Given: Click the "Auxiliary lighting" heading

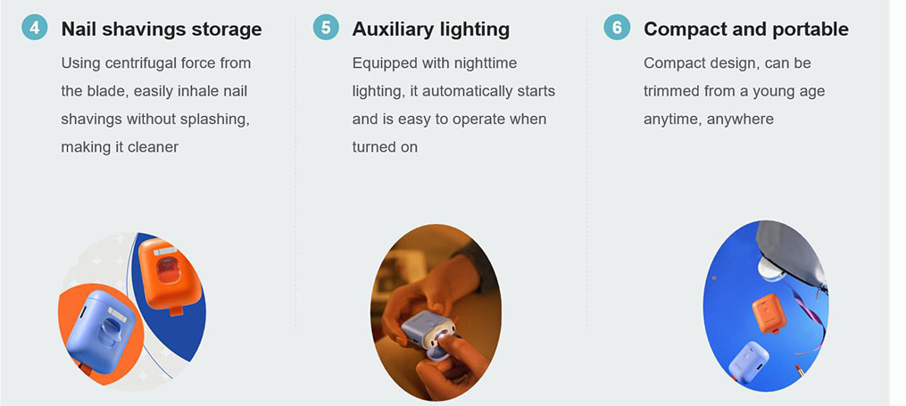Looking at the screenshot, I should 431,29.
